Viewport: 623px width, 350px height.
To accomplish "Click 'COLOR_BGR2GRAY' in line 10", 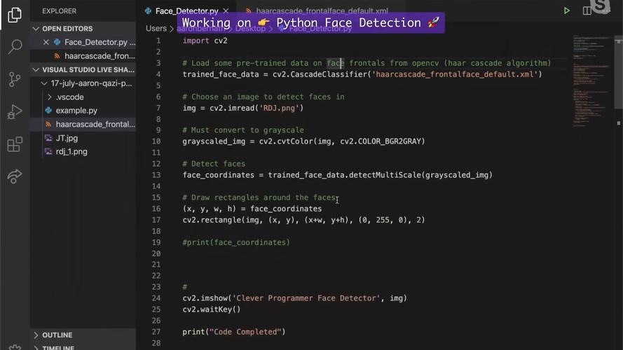I will click(x=390, y=141).
